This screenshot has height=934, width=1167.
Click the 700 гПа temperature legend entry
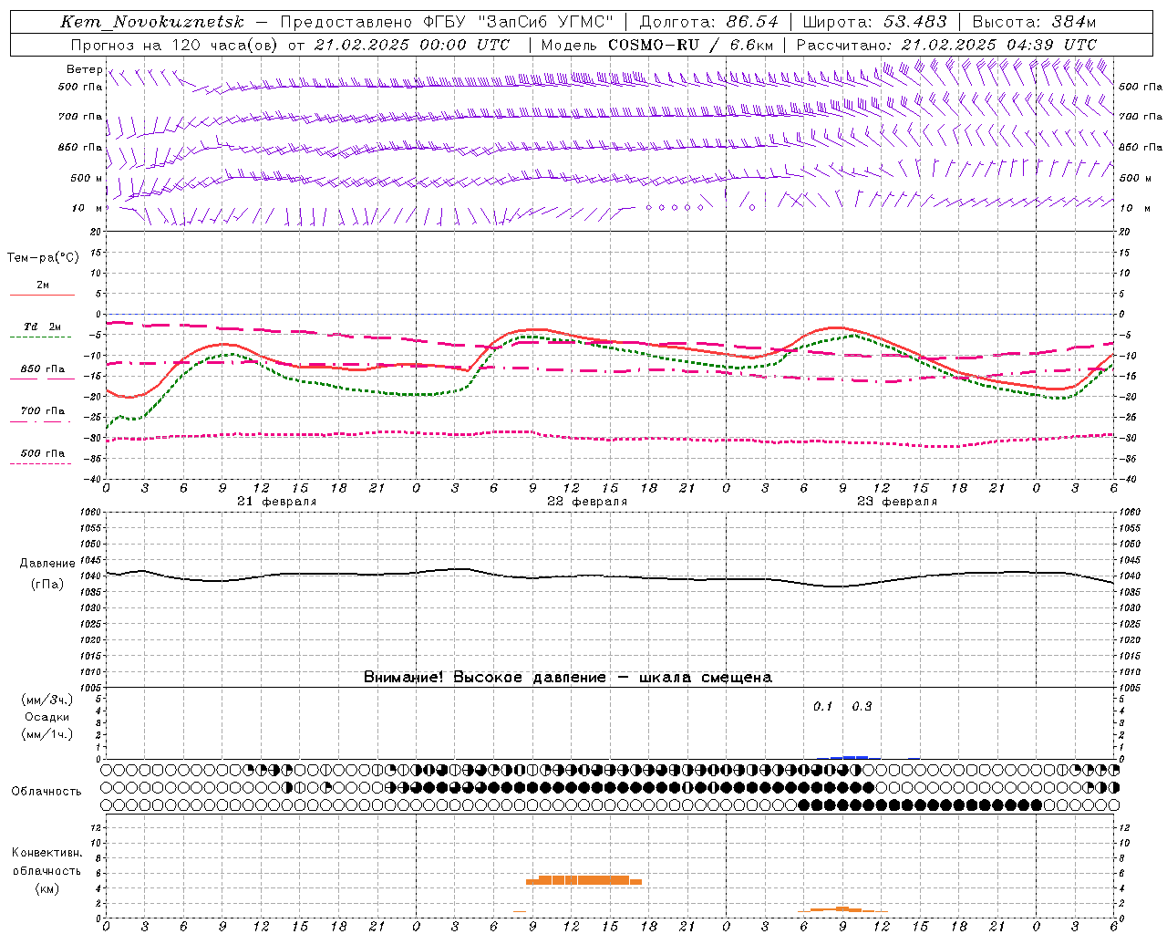42,411
